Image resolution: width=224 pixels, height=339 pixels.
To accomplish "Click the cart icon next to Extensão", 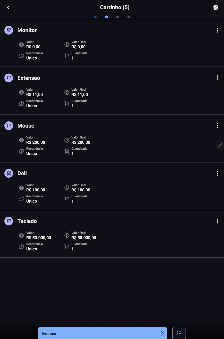I will (9, 78).
